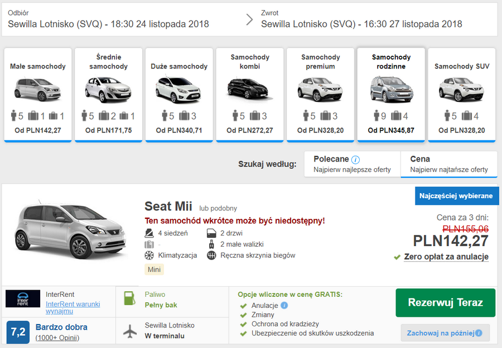Sort by Polecane best offers first
This screenshot has width=502, height=348.
[352, 164]
